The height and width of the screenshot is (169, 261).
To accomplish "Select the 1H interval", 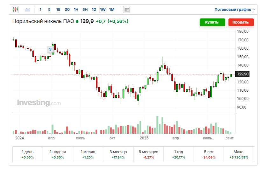I will pyautogui.click(x=76, y=10).
